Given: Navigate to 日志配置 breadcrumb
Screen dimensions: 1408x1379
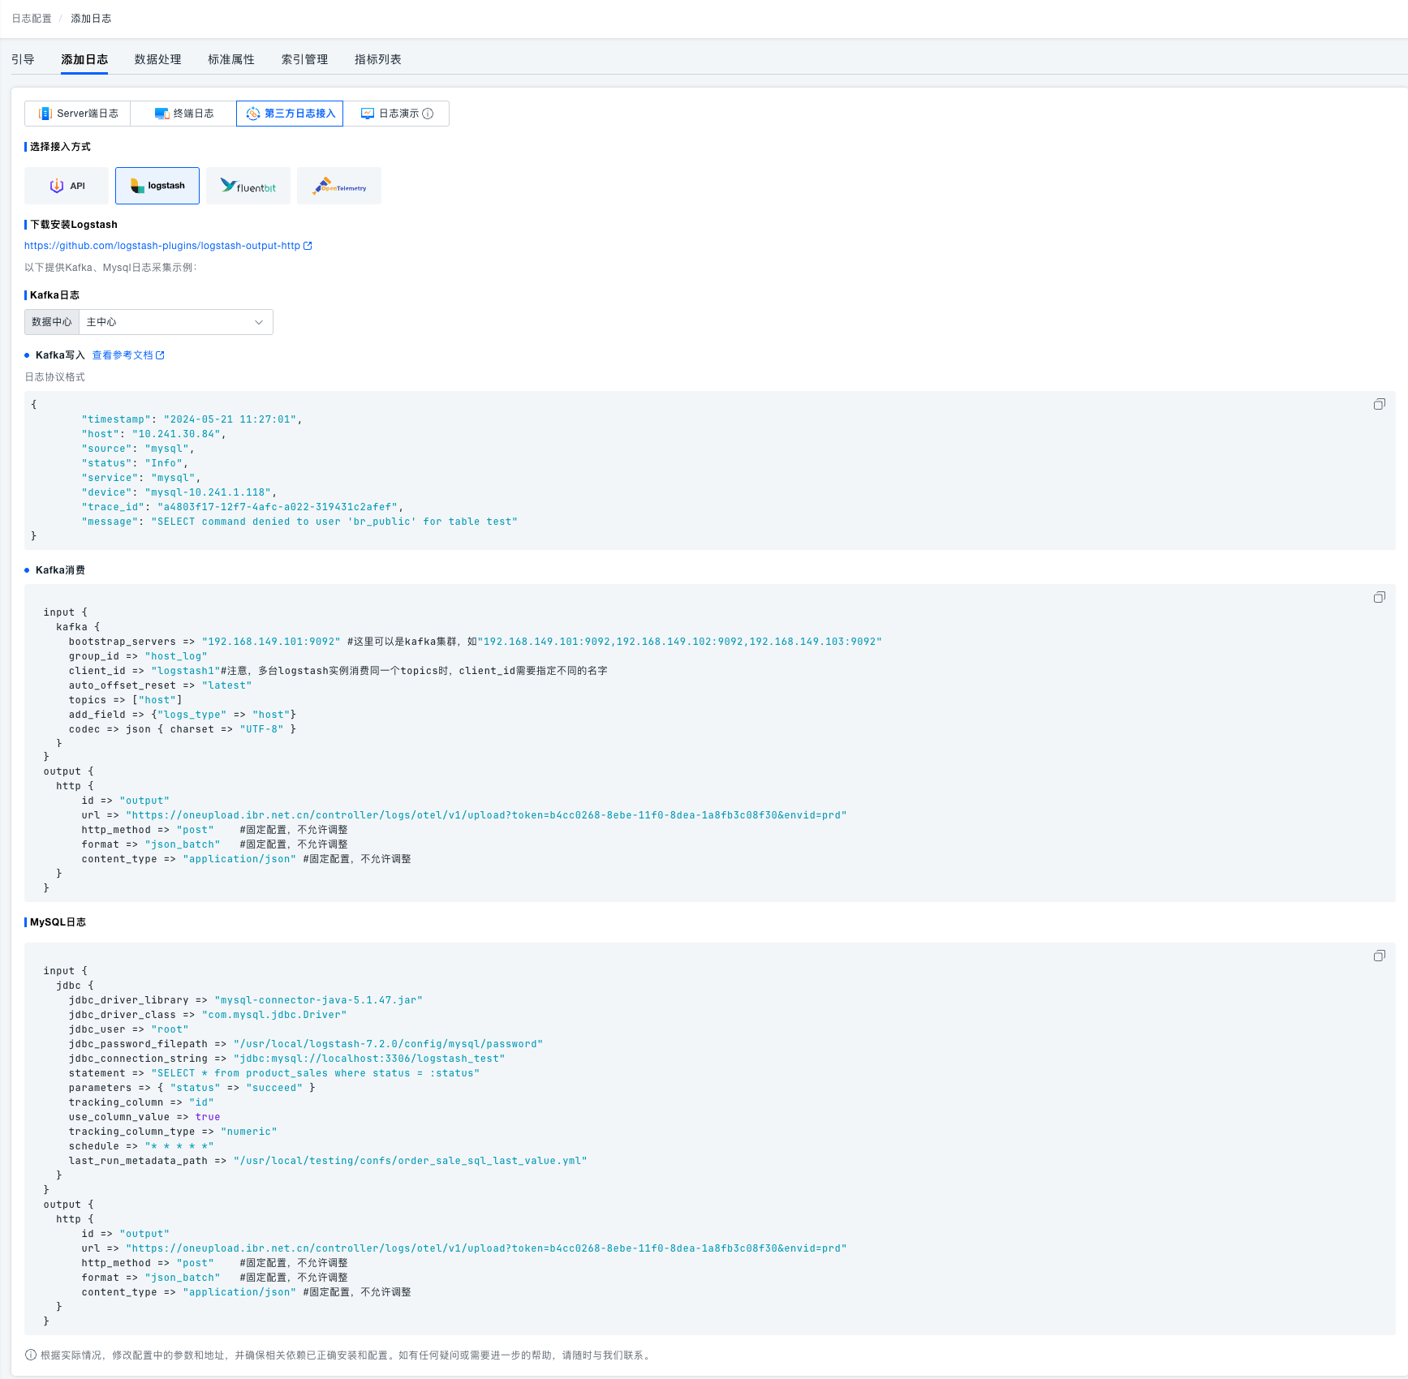Looking at the screenshot, I should point(32,19).
